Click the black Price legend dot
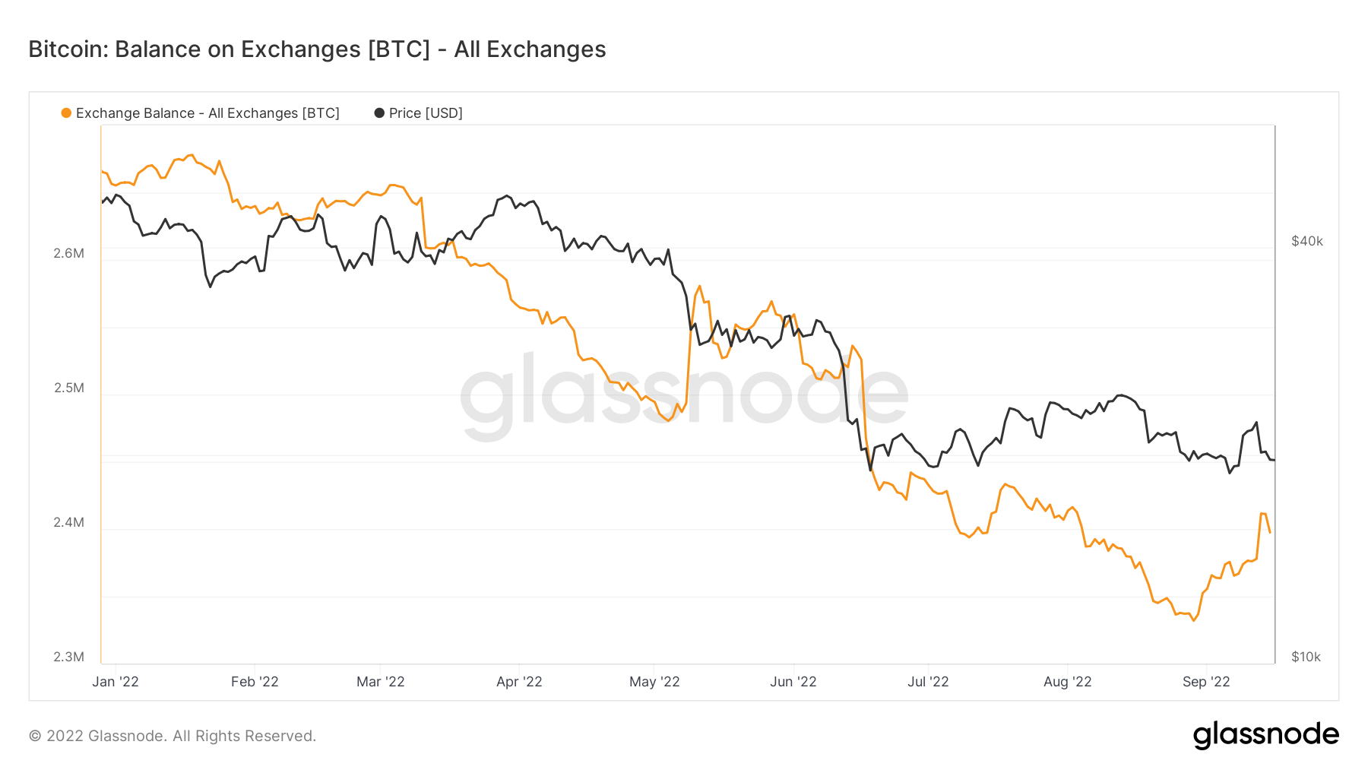This screenshot has width=1368, height=770. (x=379, y=113)
